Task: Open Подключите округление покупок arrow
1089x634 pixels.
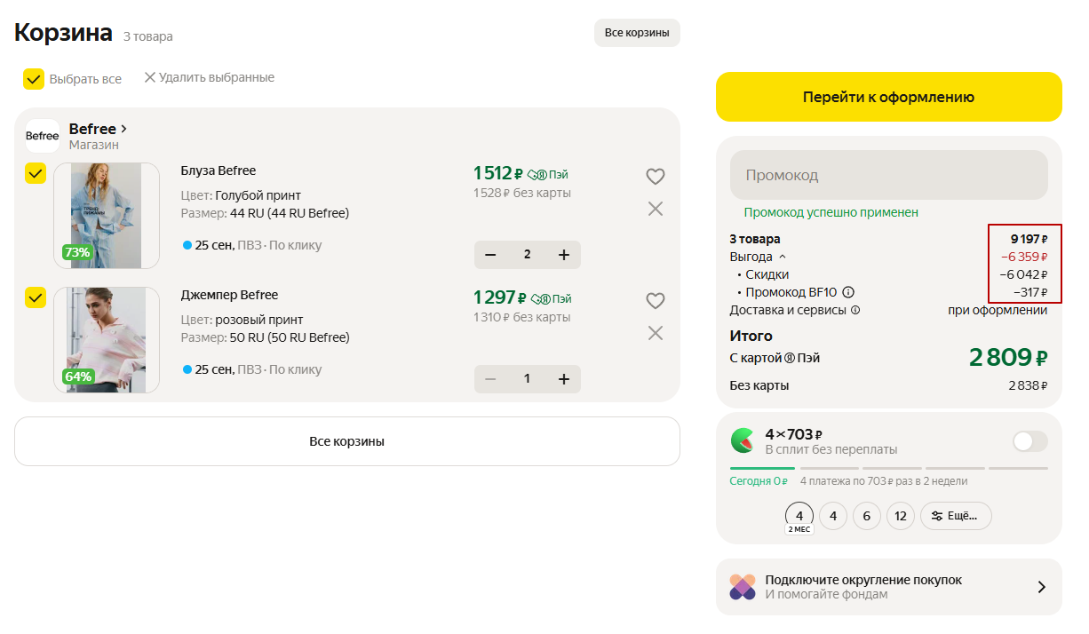Action: coord(1042,587)
